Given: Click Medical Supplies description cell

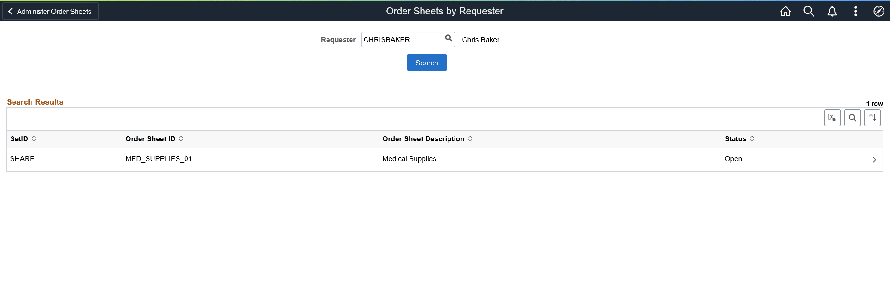Looking at the screenshot, I should pyautogui.click(x=409, y=159).
